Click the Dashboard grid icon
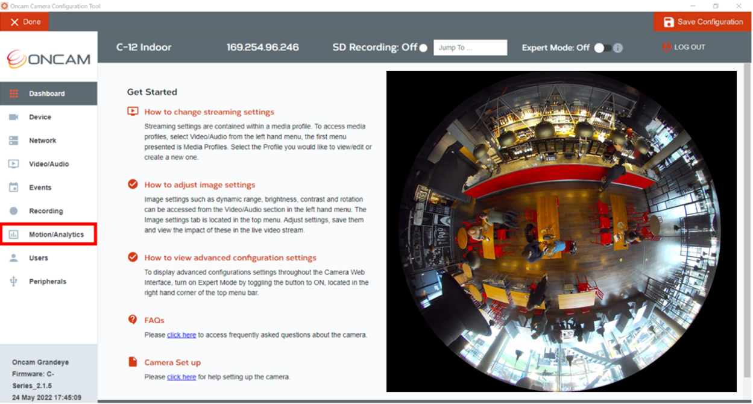Image resolution: width=753 pixels, height=404 pixels. tap(14, 93)
